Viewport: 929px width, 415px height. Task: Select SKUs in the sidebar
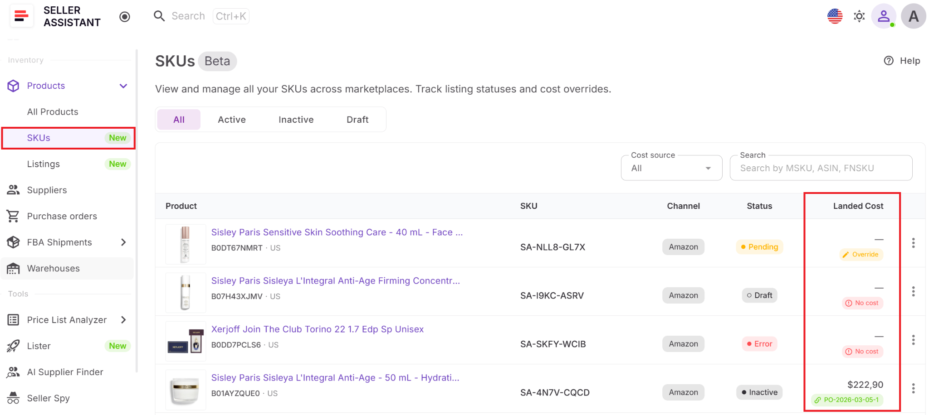click(68, 138)
